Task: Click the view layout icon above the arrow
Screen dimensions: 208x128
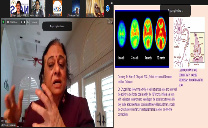Action: pyautogui.click(x=112, y=3)
